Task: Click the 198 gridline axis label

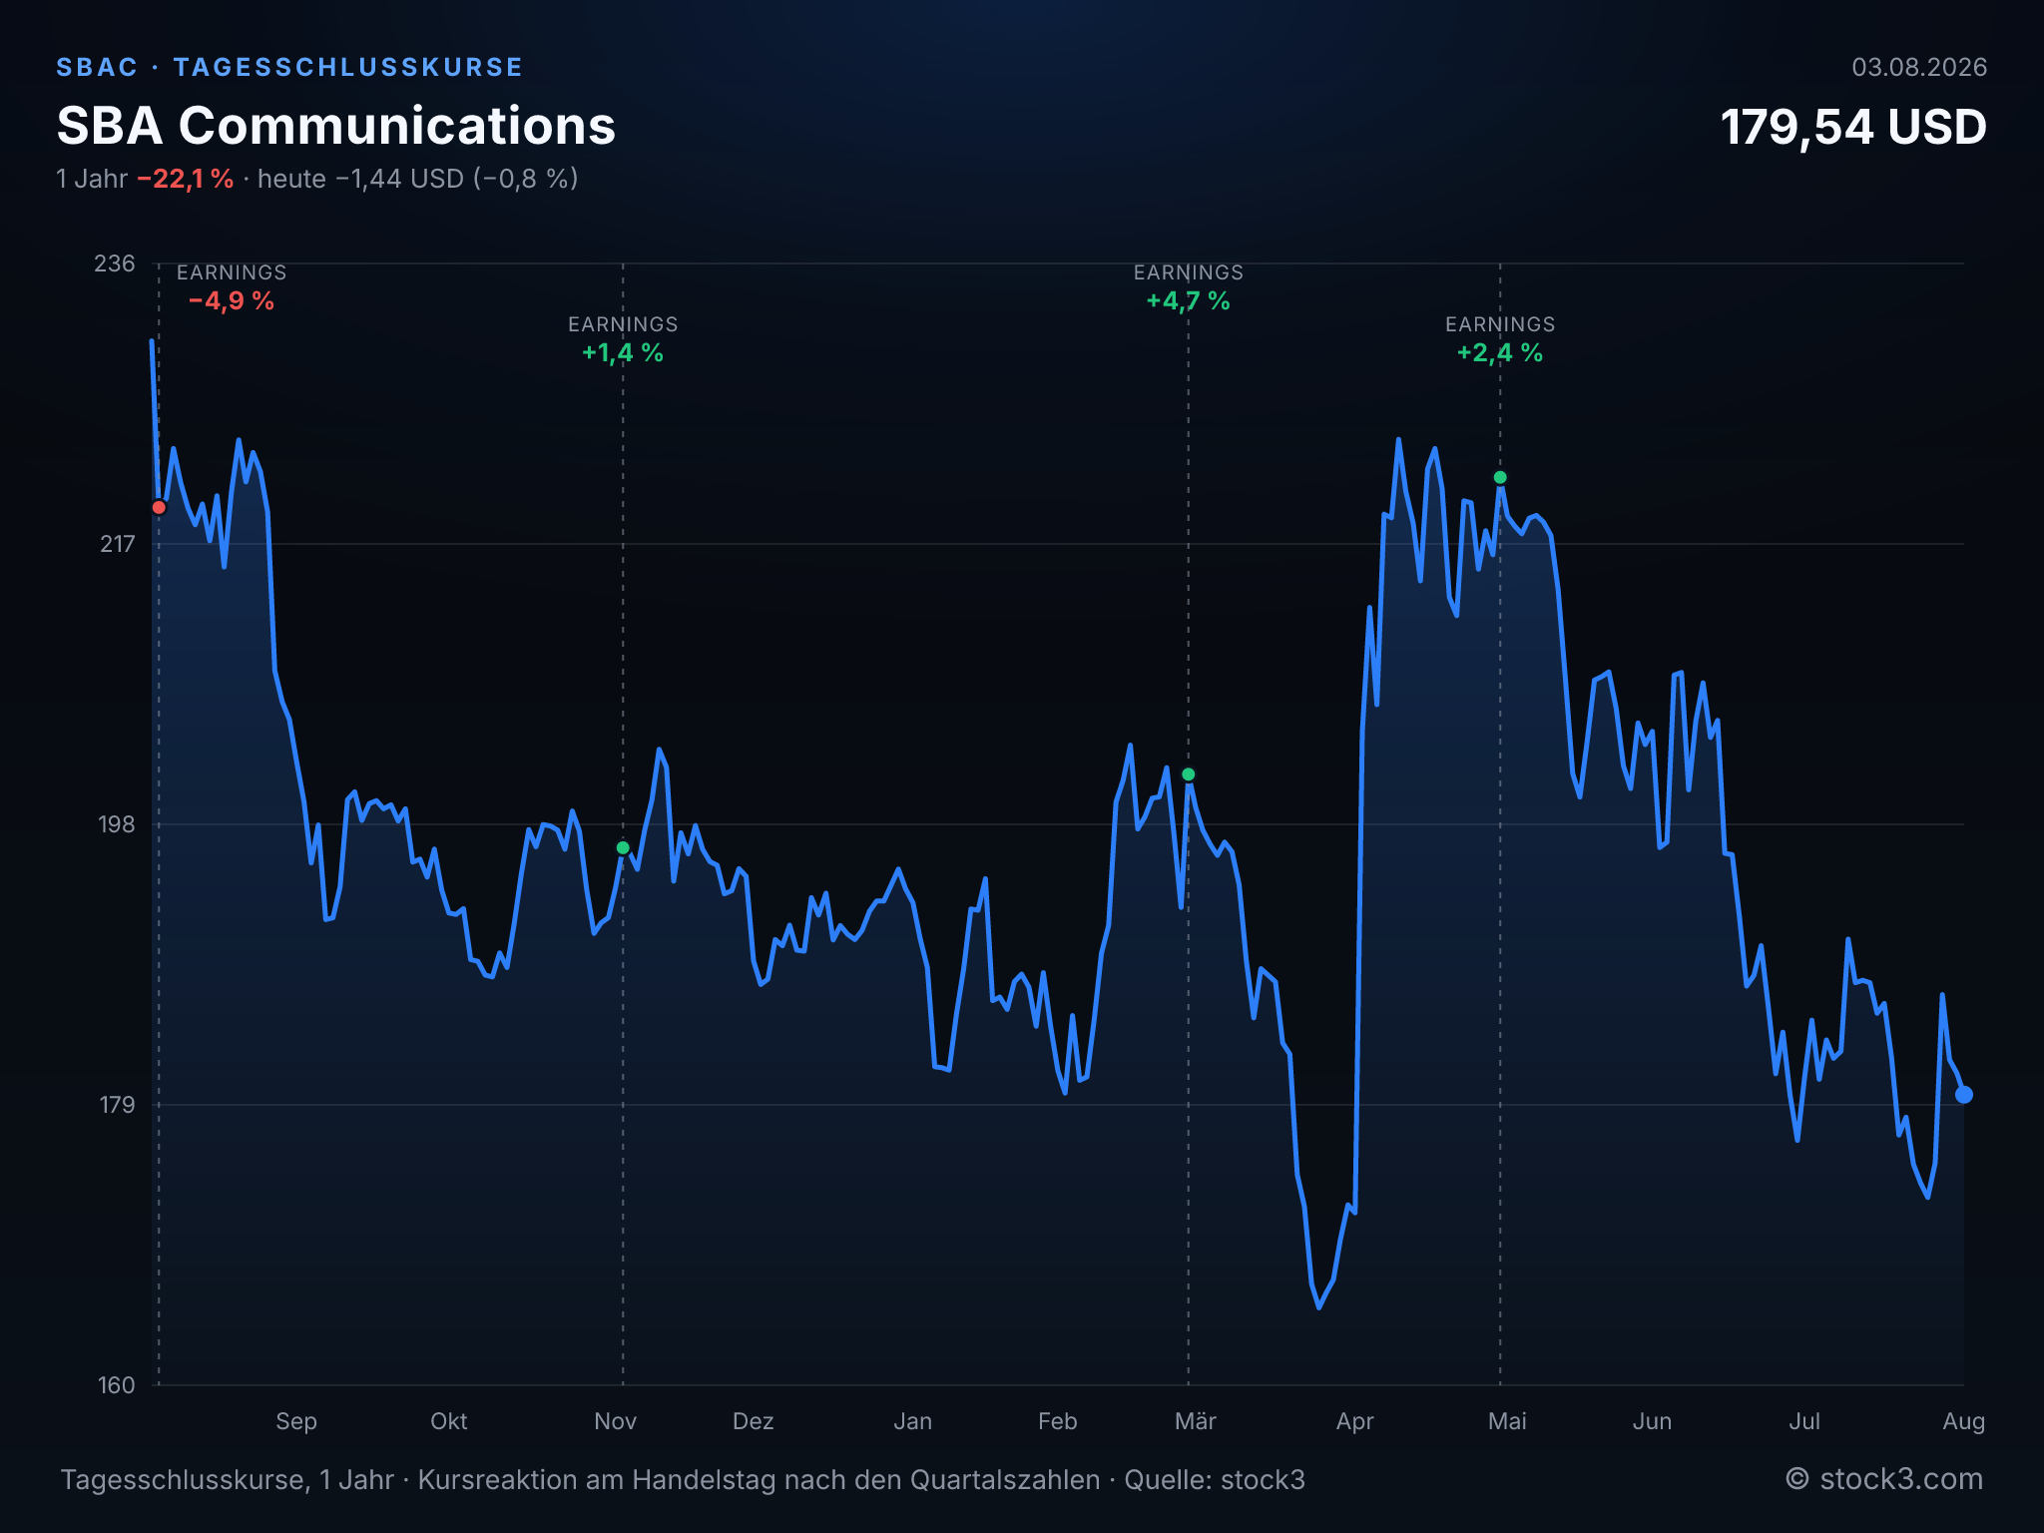Action: click(x=116, y=824)
